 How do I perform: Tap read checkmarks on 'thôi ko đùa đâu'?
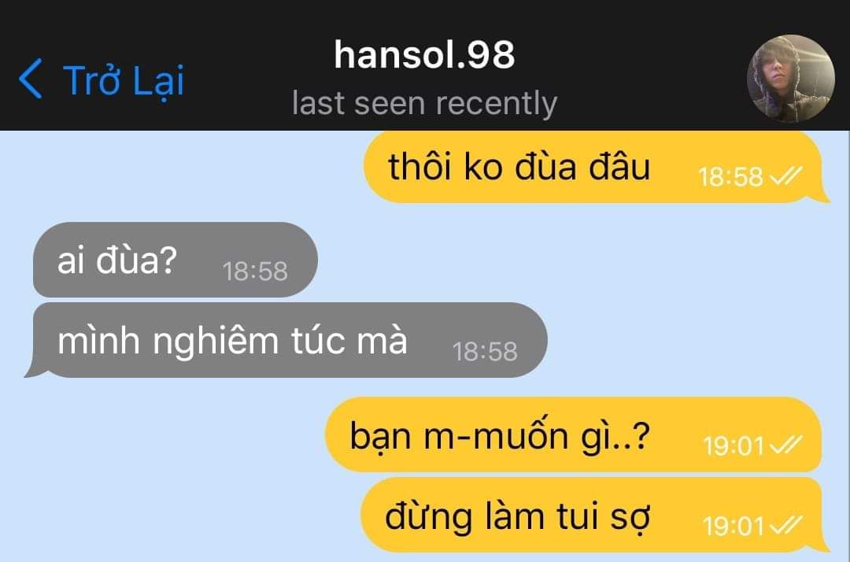point(786,176)
